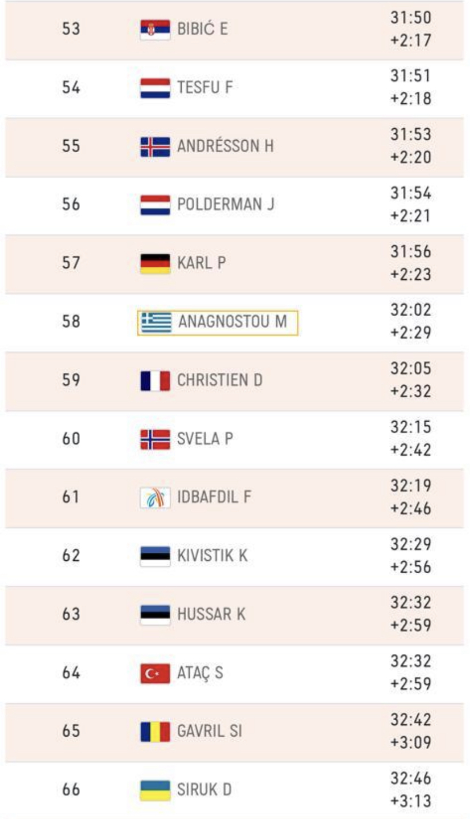Click the Norwegian flag next to SVELA P
470x819 pixels.
click(155, 439)
